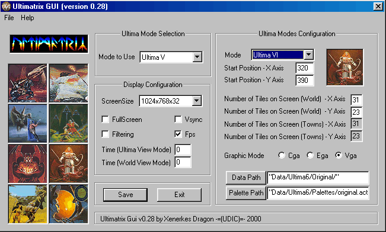
Task: Enable the Filtering checkbox
Action: pos(105,134)
